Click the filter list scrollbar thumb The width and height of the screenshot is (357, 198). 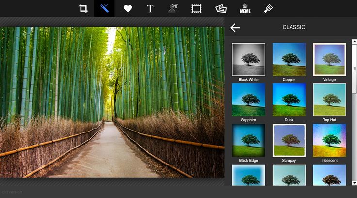[354, 68]
